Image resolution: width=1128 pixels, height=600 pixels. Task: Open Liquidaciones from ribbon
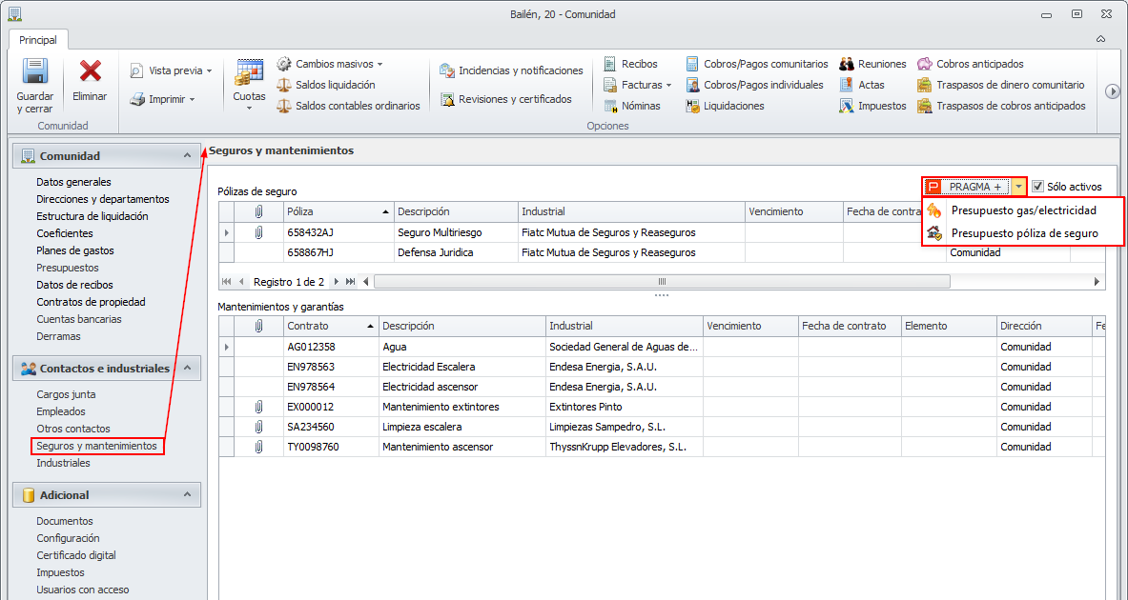point(733,106)
